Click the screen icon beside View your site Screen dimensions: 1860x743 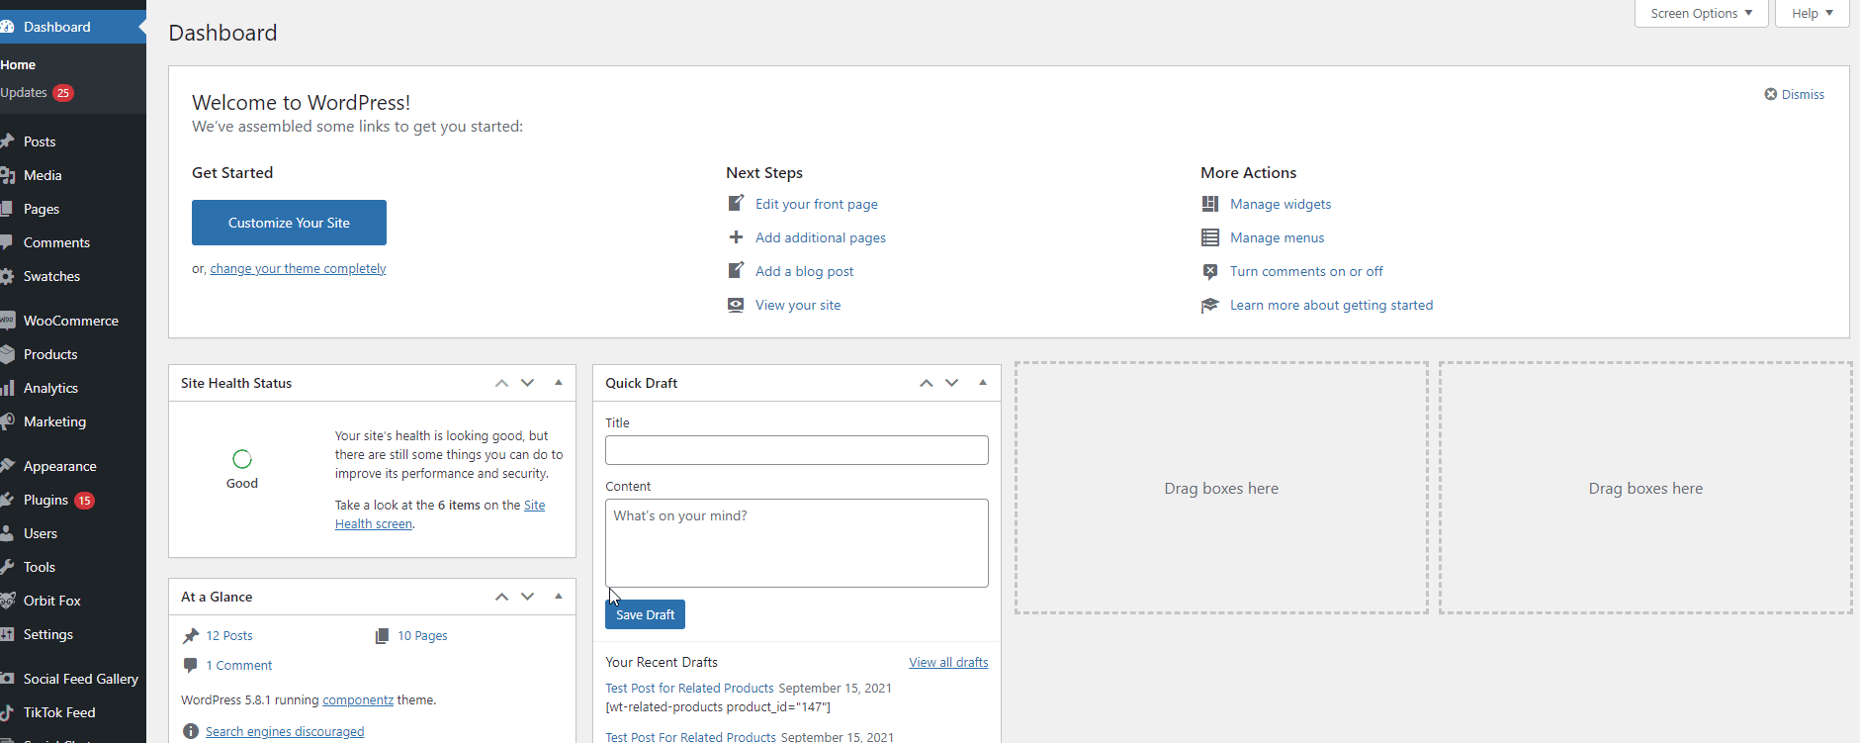(x=736, y=305)
